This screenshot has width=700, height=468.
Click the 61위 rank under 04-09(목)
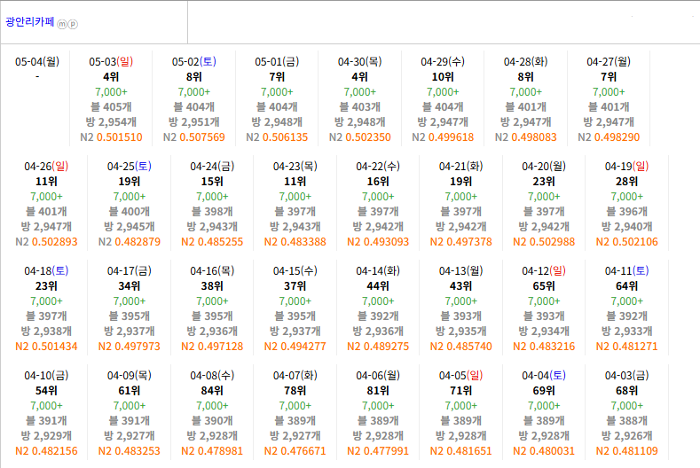130,391
